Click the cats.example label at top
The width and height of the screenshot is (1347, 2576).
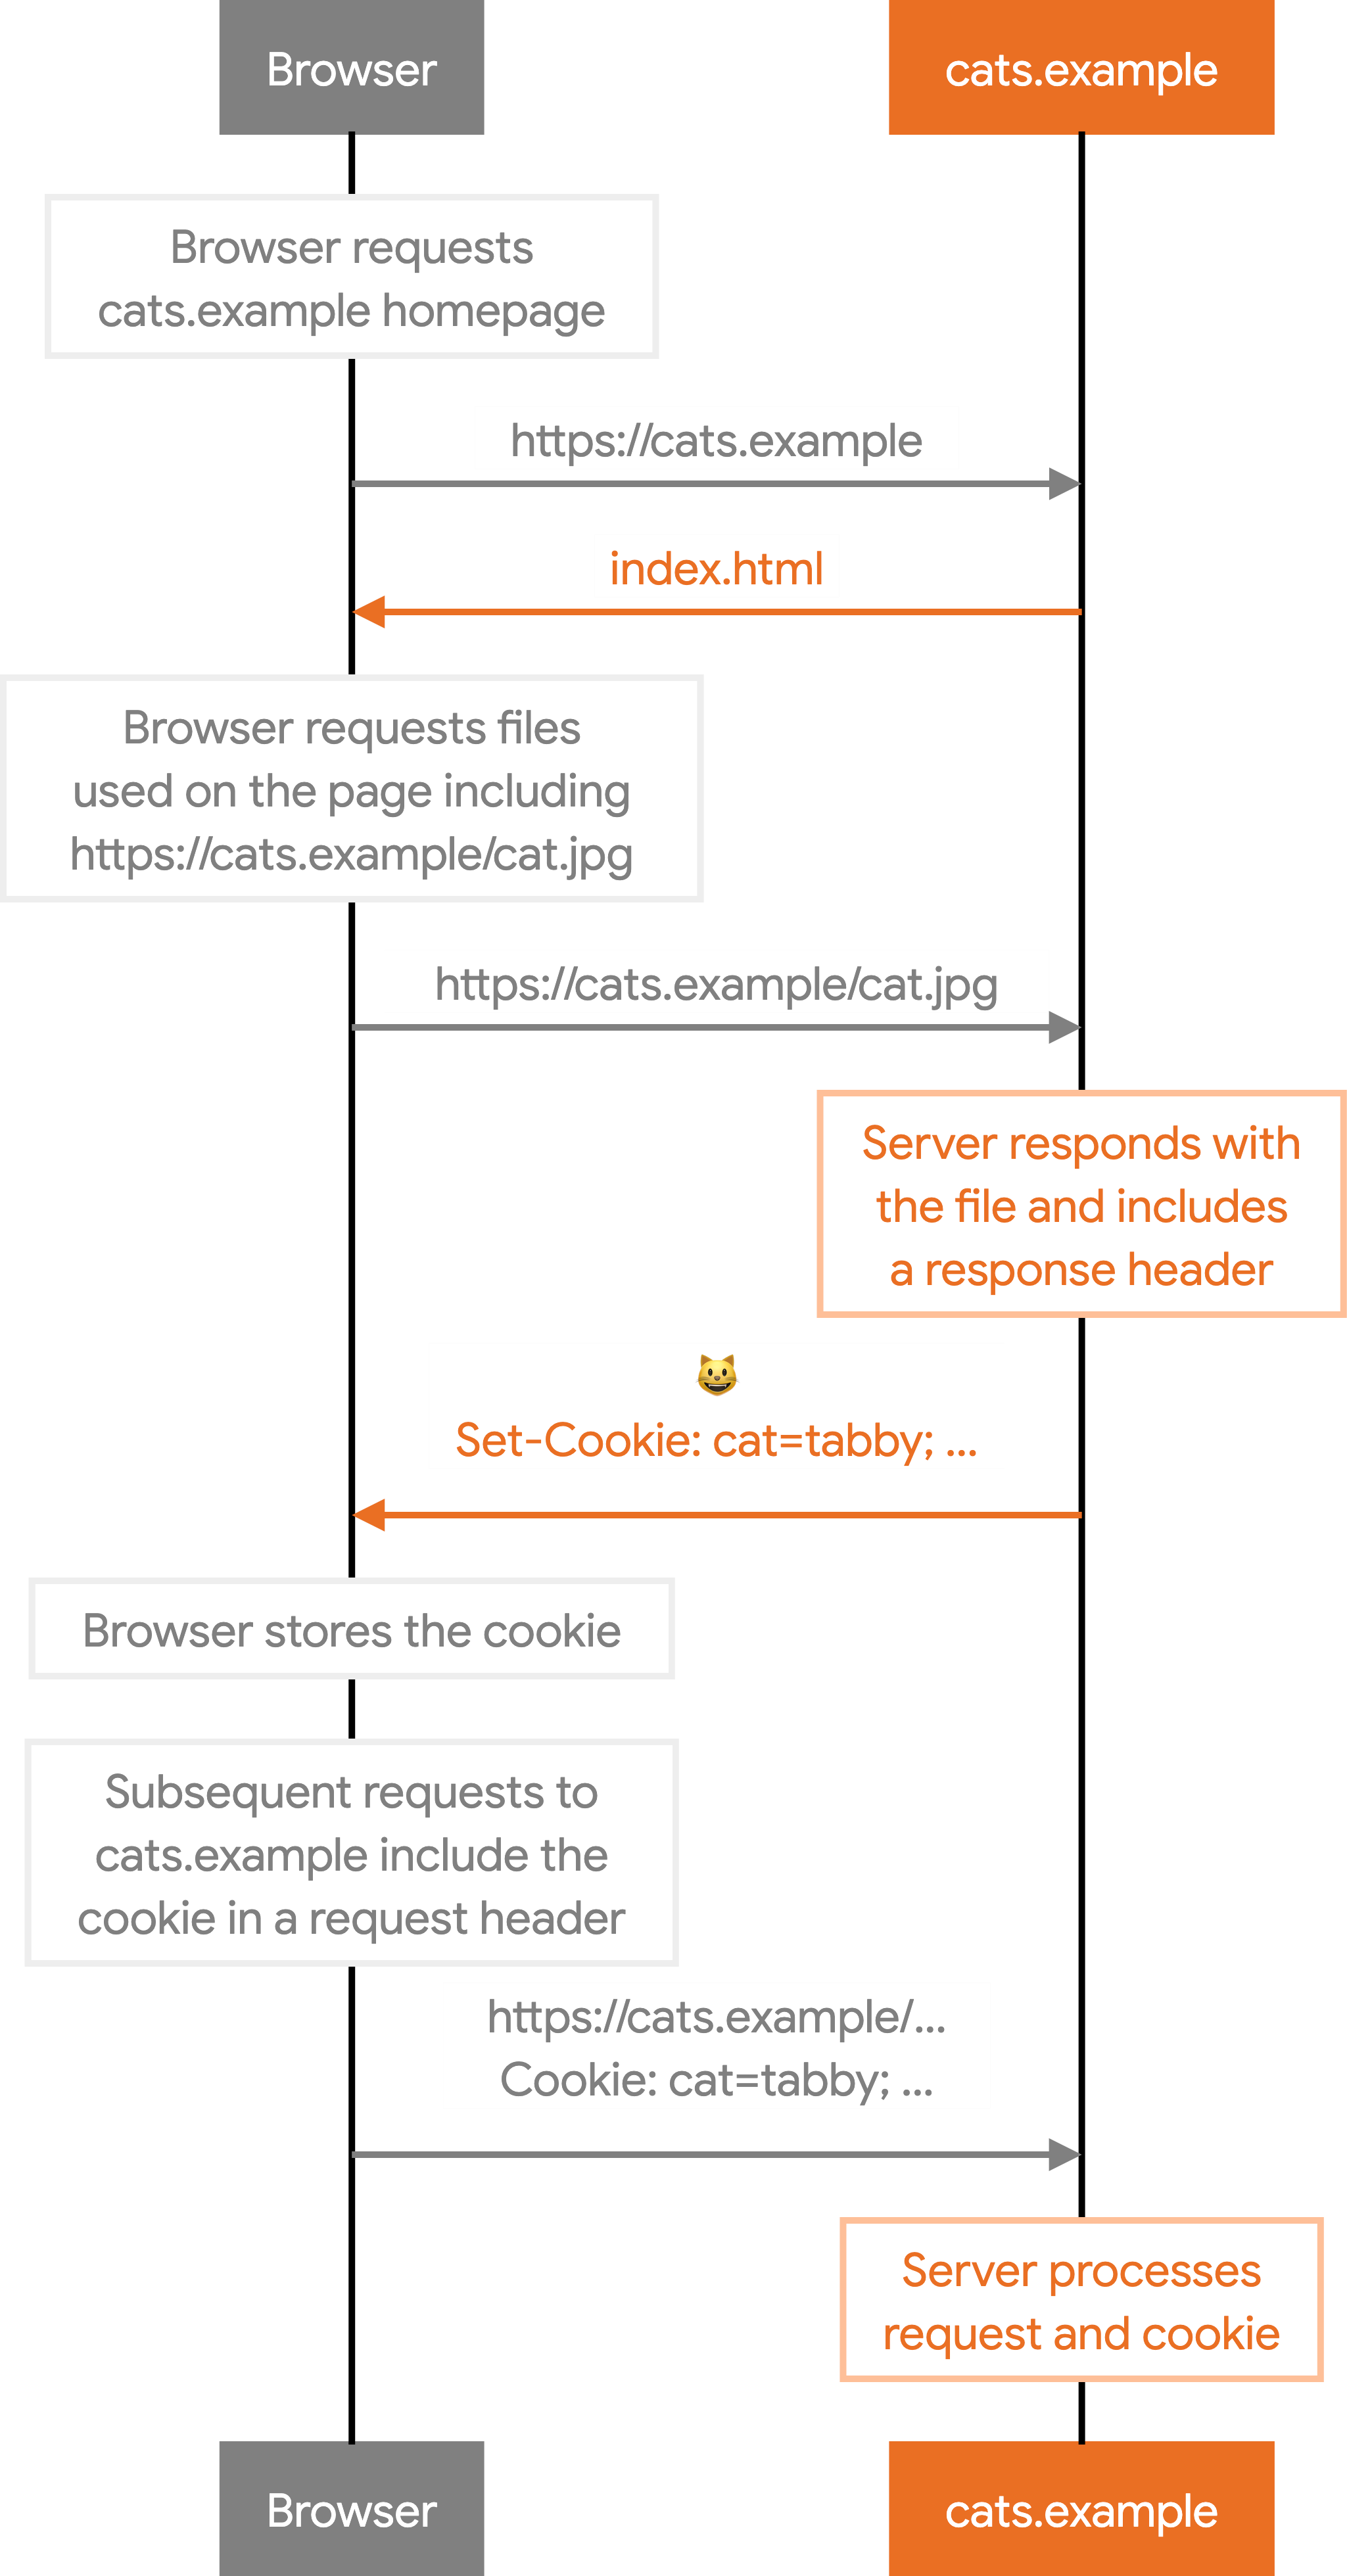click(1078, 44)
